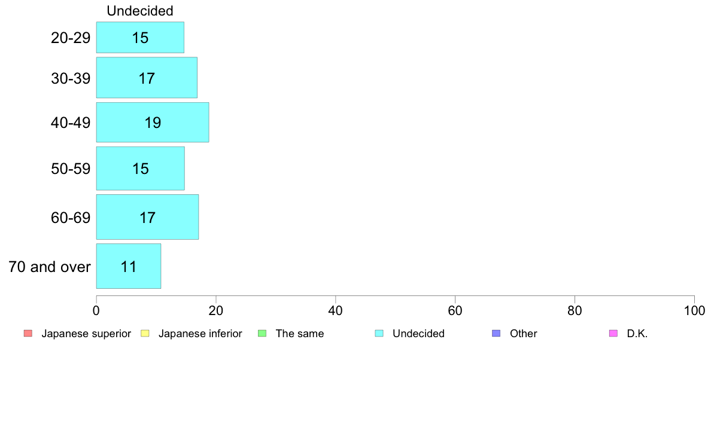Click the 70 and over axis label
711x440 pixels.
[x=50, y=267]
